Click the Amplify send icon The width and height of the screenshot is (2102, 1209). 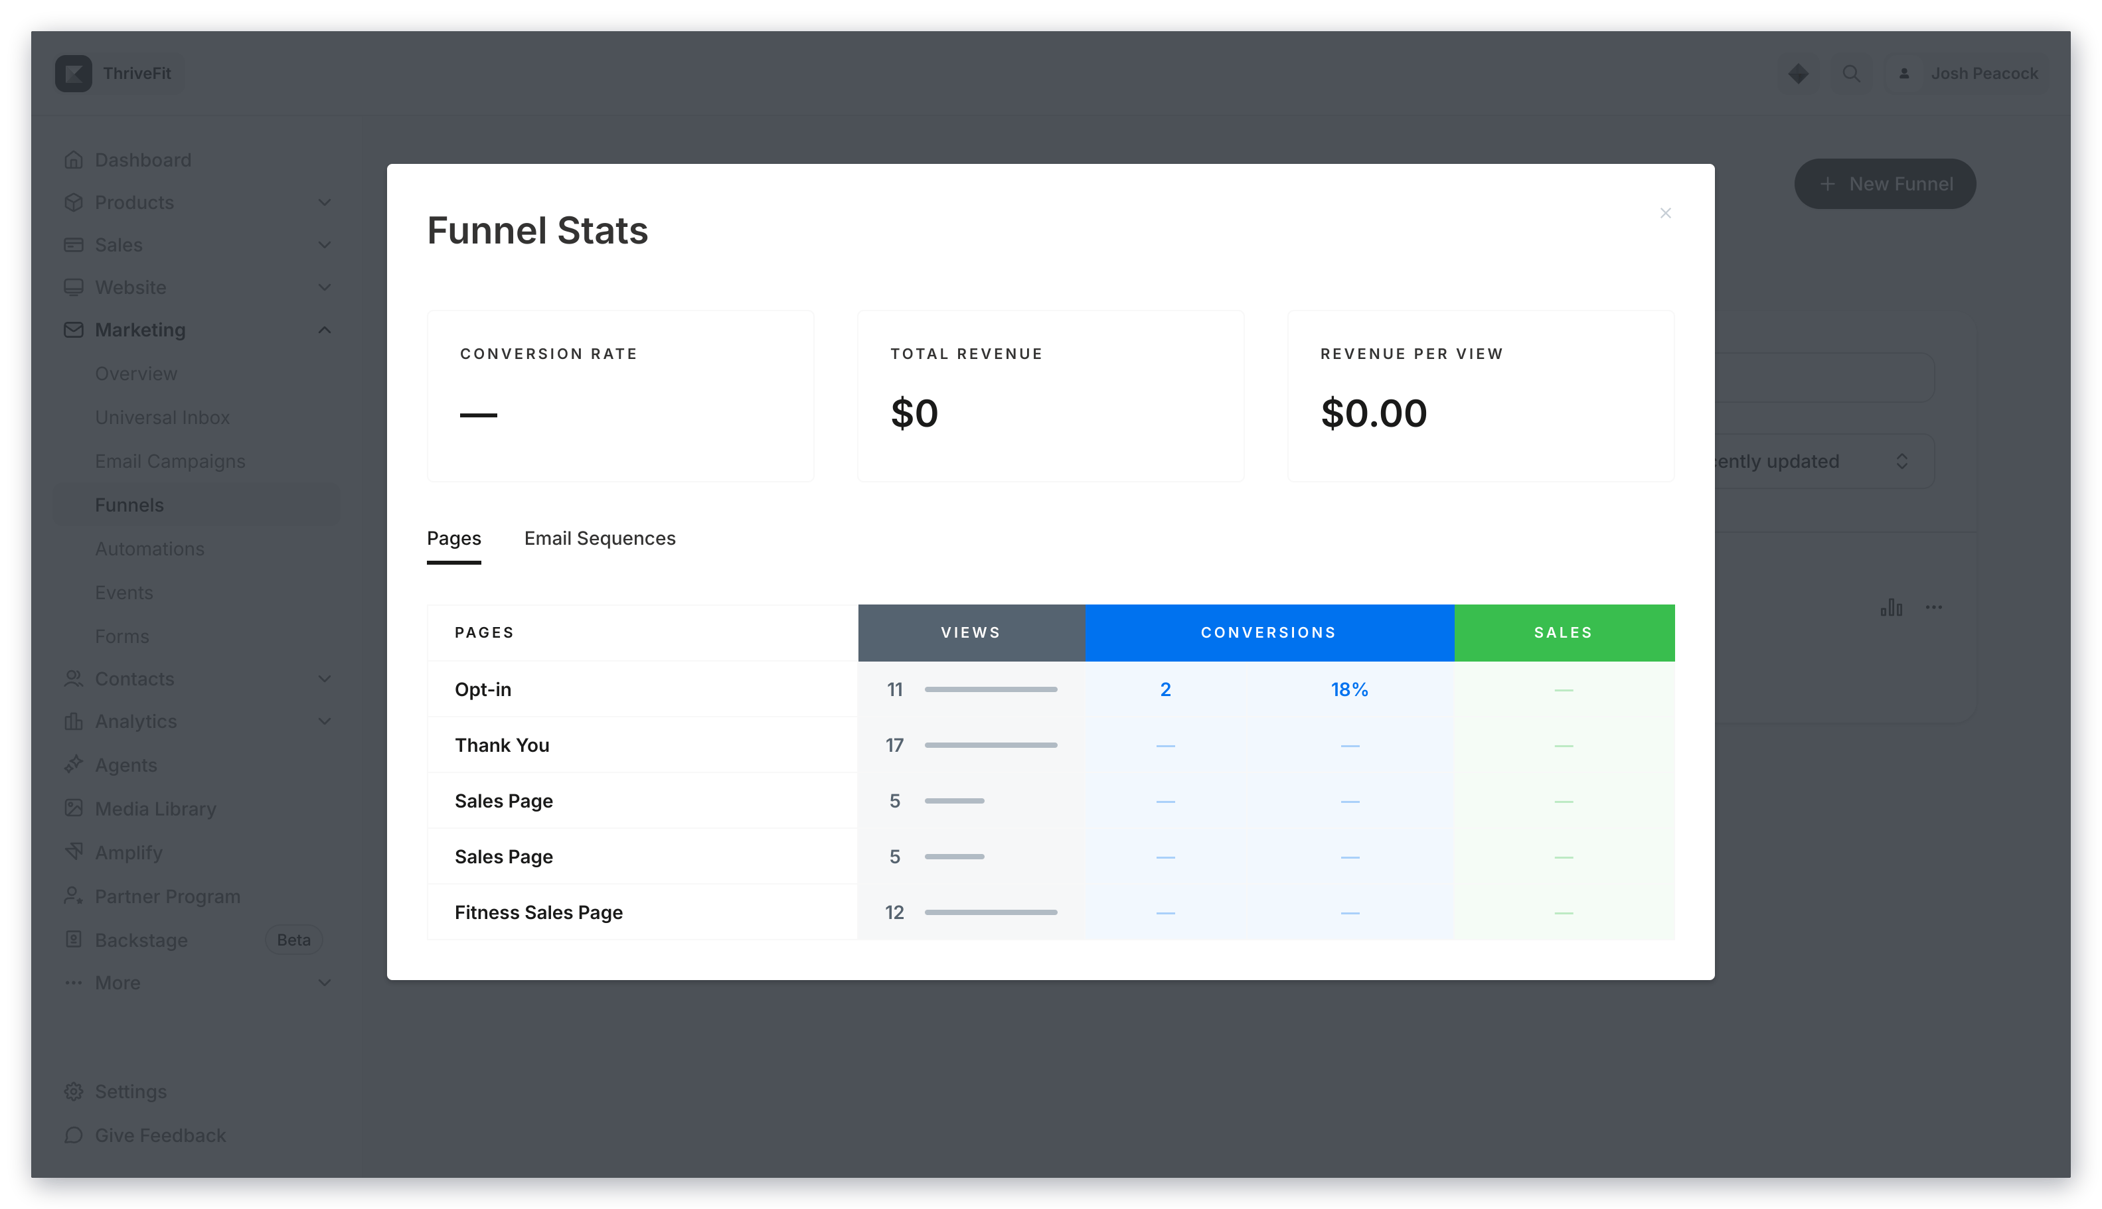[73, 852]
